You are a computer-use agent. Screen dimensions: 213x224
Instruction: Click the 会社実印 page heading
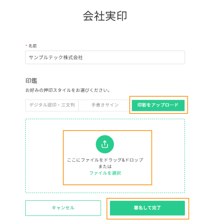tap(105, 16)
